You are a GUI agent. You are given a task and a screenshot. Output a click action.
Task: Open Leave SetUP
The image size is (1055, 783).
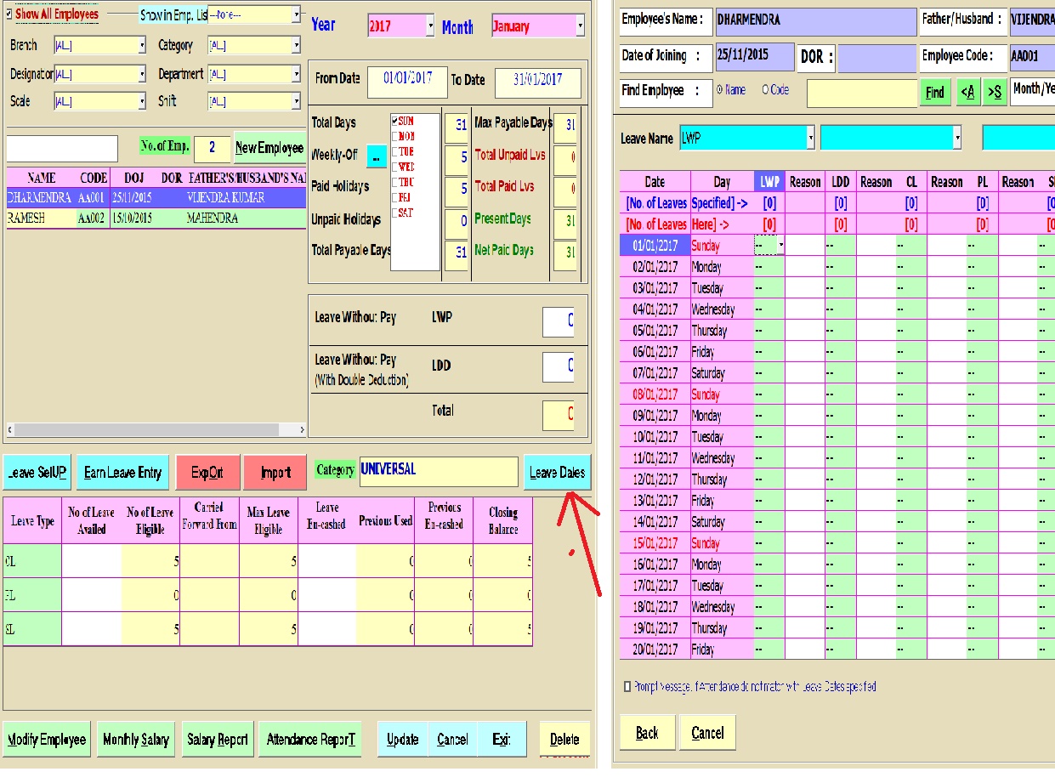pos(36,473)
